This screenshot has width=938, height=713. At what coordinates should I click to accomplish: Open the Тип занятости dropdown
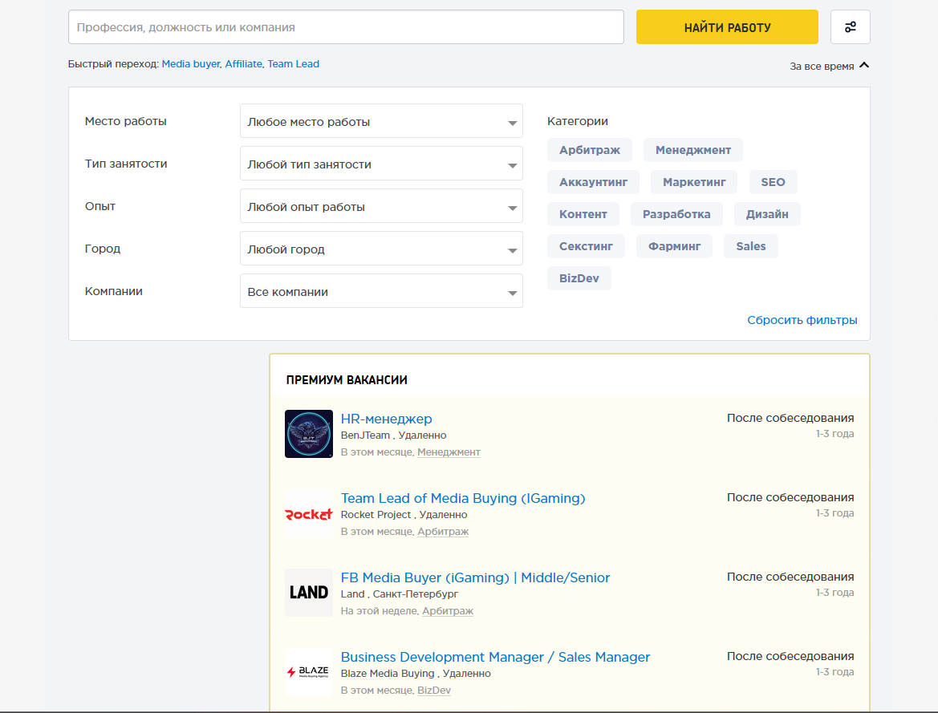coord(381,164)
